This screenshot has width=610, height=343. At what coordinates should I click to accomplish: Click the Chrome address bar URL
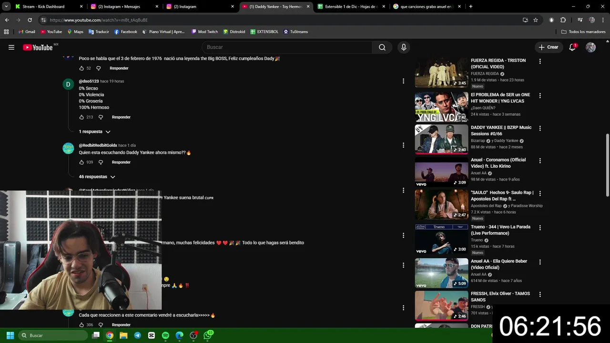click(99, 20)
